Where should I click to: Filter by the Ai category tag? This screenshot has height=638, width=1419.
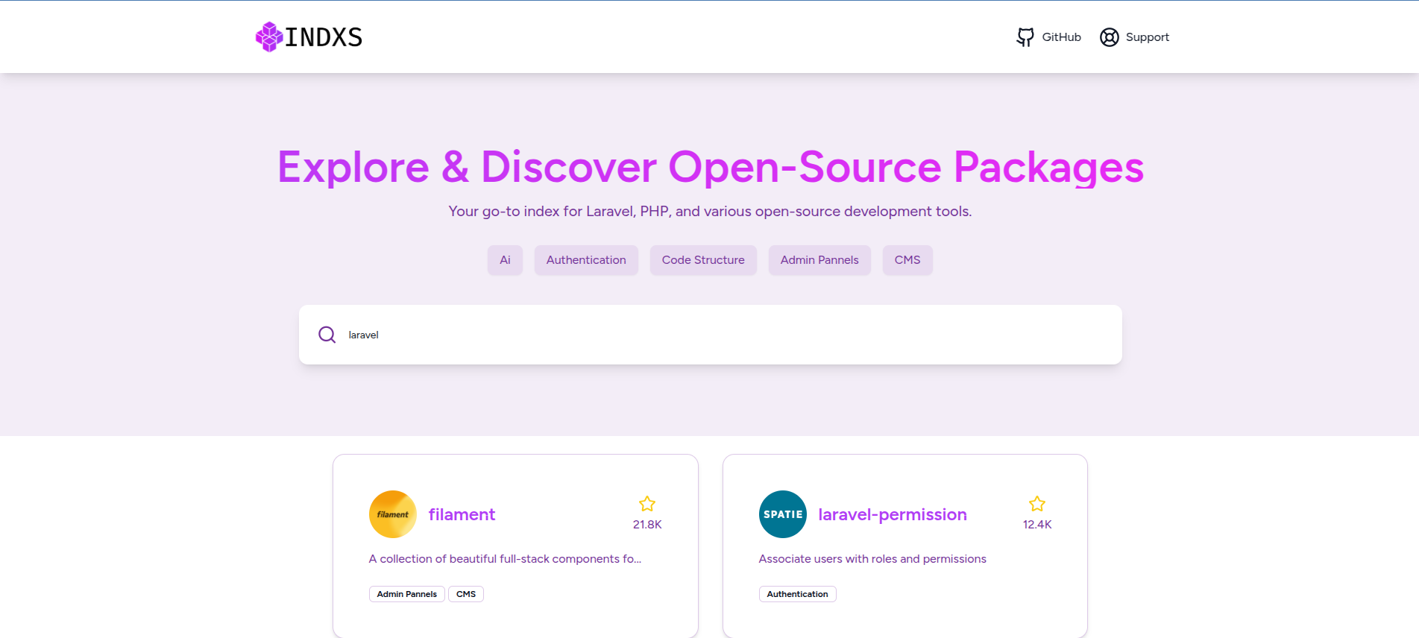(x=505, y=260)
